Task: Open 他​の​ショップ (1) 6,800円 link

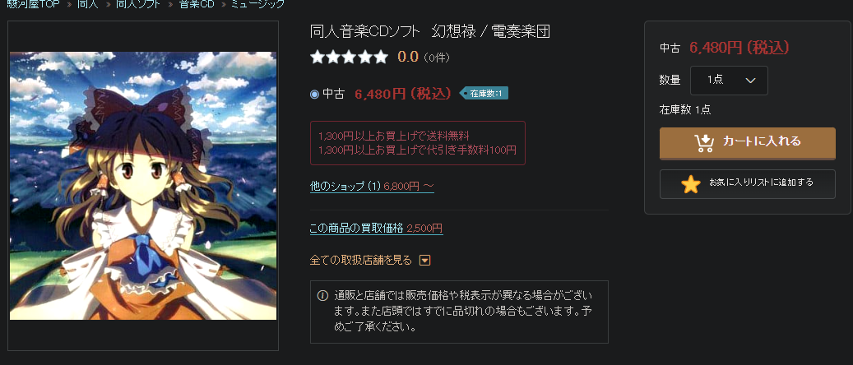Action: click(x=372, y=187)
